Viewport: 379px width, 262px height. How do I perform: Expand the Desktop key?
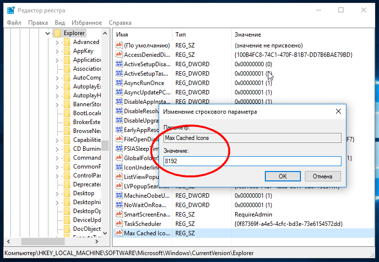point(57,194)
